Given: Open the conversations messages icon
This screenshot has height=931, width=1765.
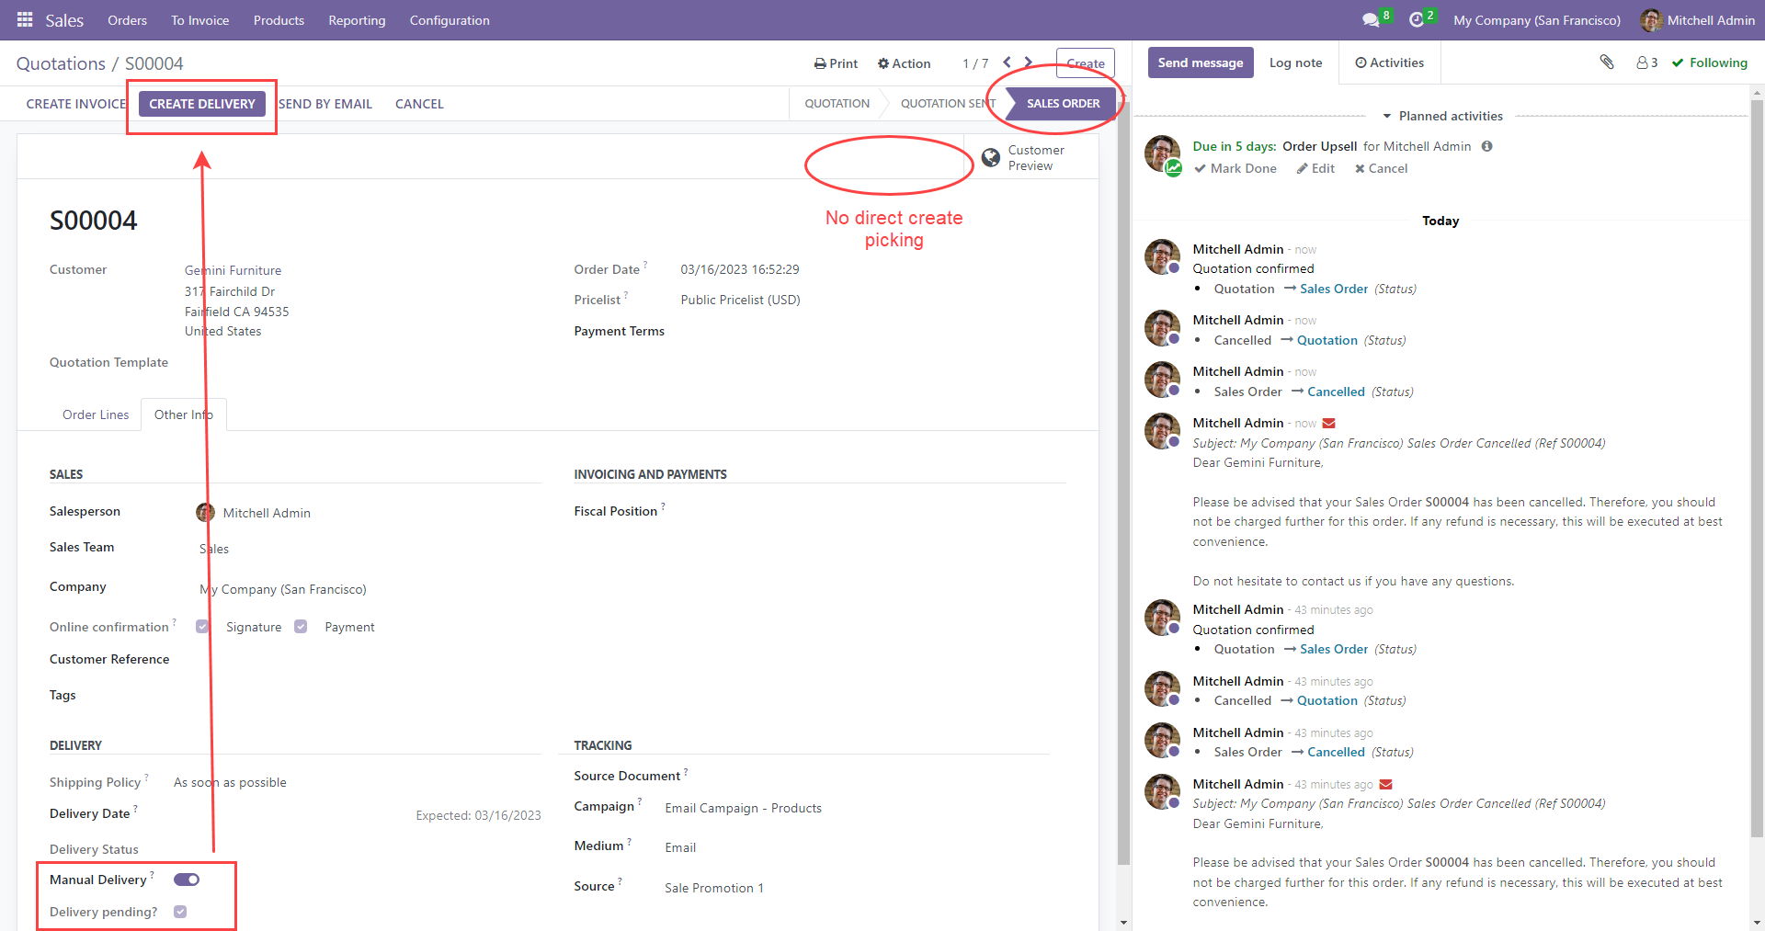Looking at the screenshot, I should (1371, 20).
